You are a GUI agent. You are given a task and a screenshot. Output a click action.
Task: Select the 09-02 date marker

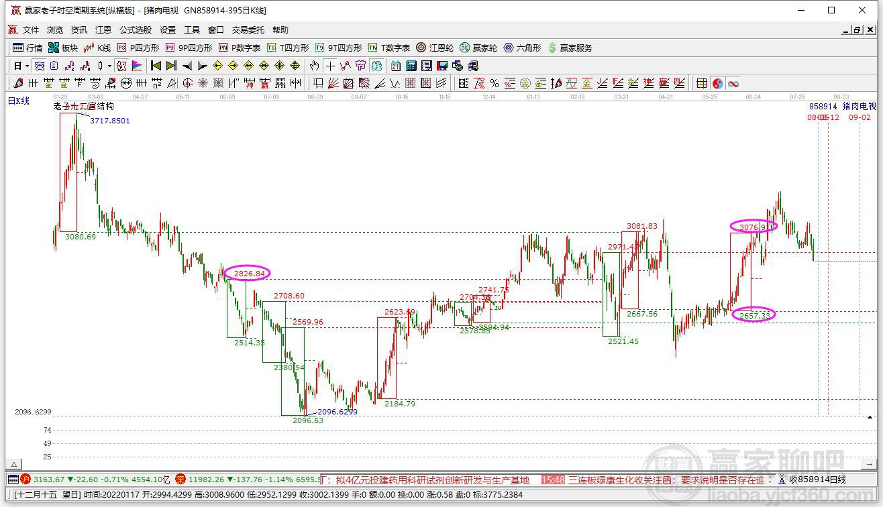pos(860,117)
